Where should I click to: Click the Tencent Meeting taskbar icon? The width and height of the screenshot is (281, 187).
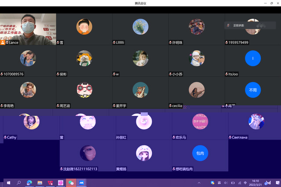[81, 183]
